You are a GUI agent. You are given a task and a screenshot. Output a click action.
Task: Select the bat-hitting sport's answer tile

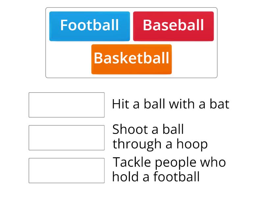pyautogui.click(x=173, y=26)
